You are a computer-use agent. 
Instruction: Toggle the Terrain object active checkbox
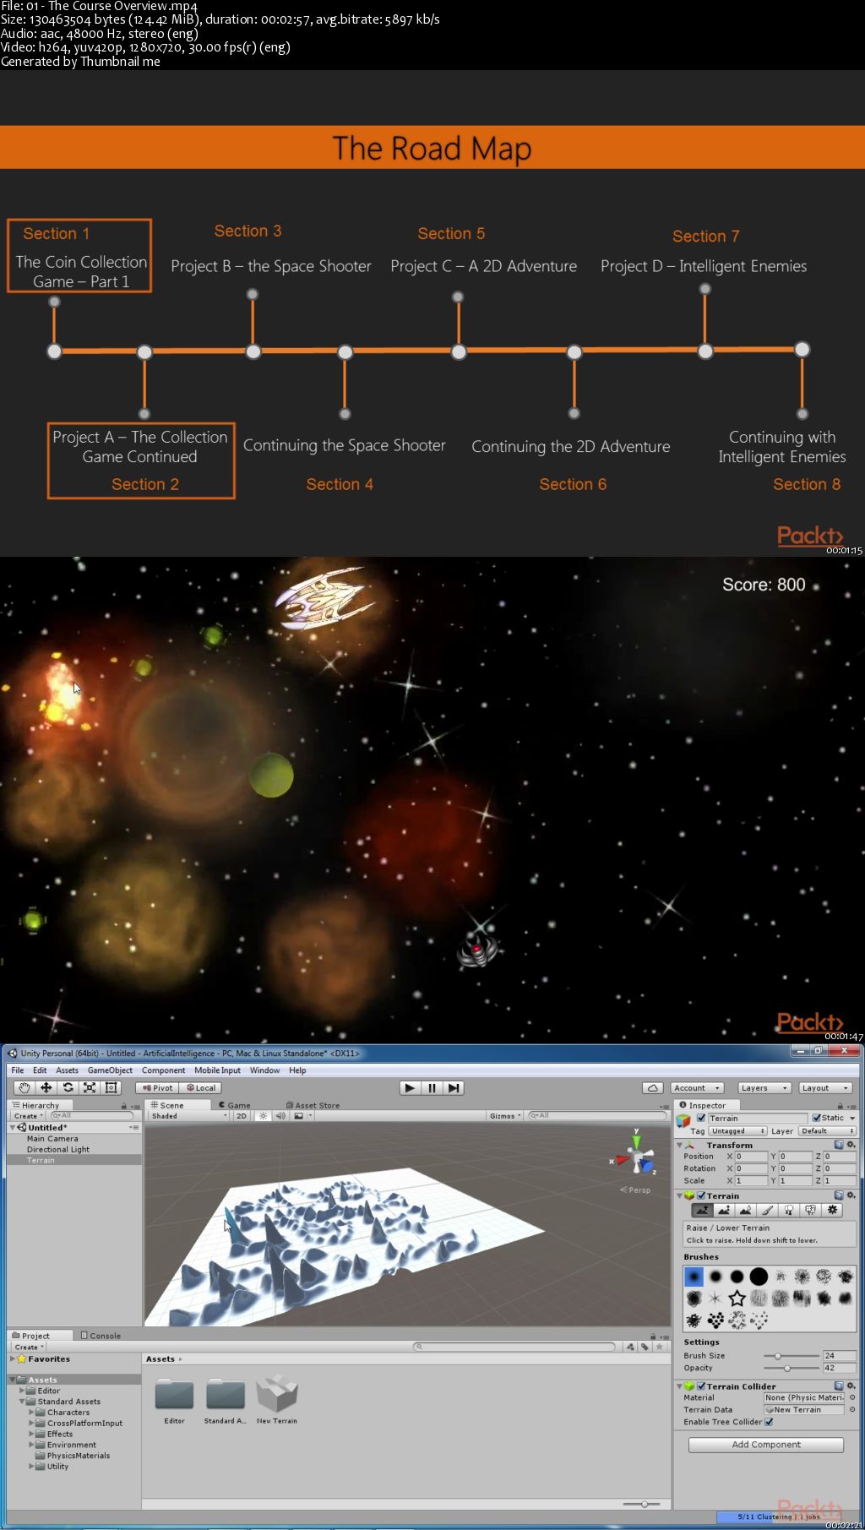[x=701, y=1118]
